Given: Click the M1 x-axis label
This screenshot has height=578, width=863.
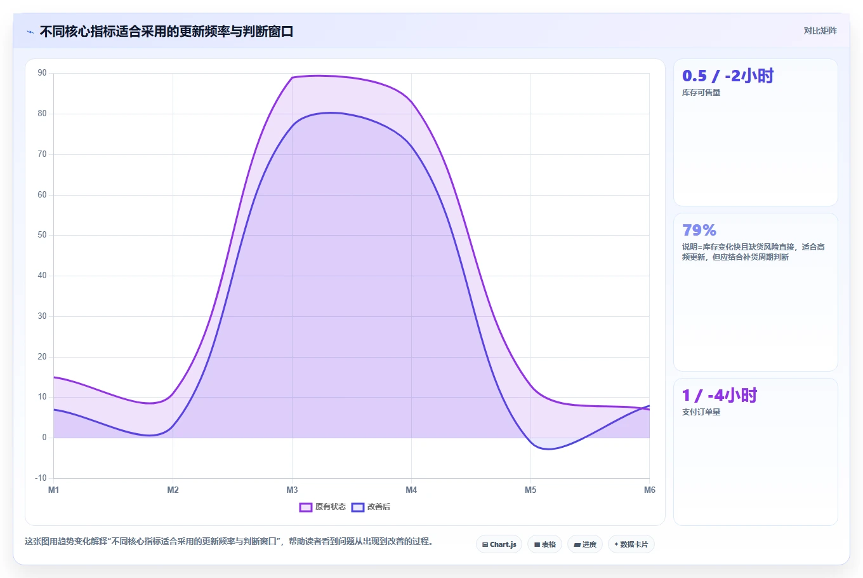Looking at the screenshot, I should (x=53, y=490).
